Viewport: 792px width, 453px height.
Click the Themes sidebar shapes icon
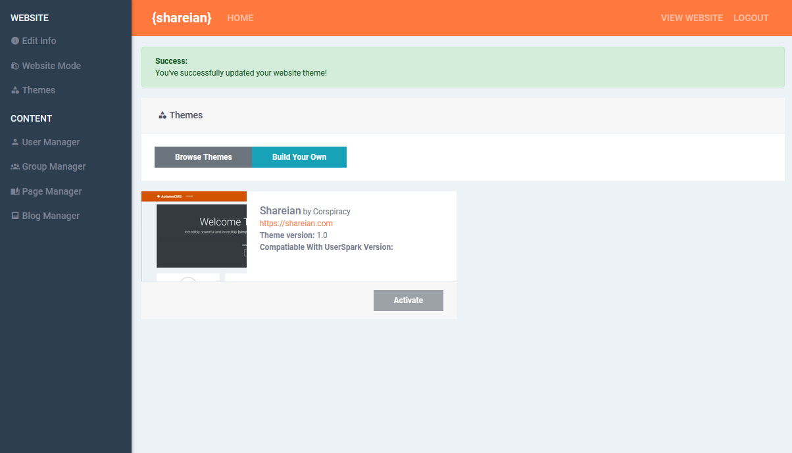(15, 90)
